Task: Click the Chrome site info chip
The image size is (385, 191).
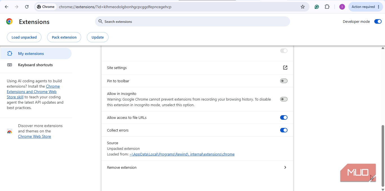Action: click(x=46, y=7)
